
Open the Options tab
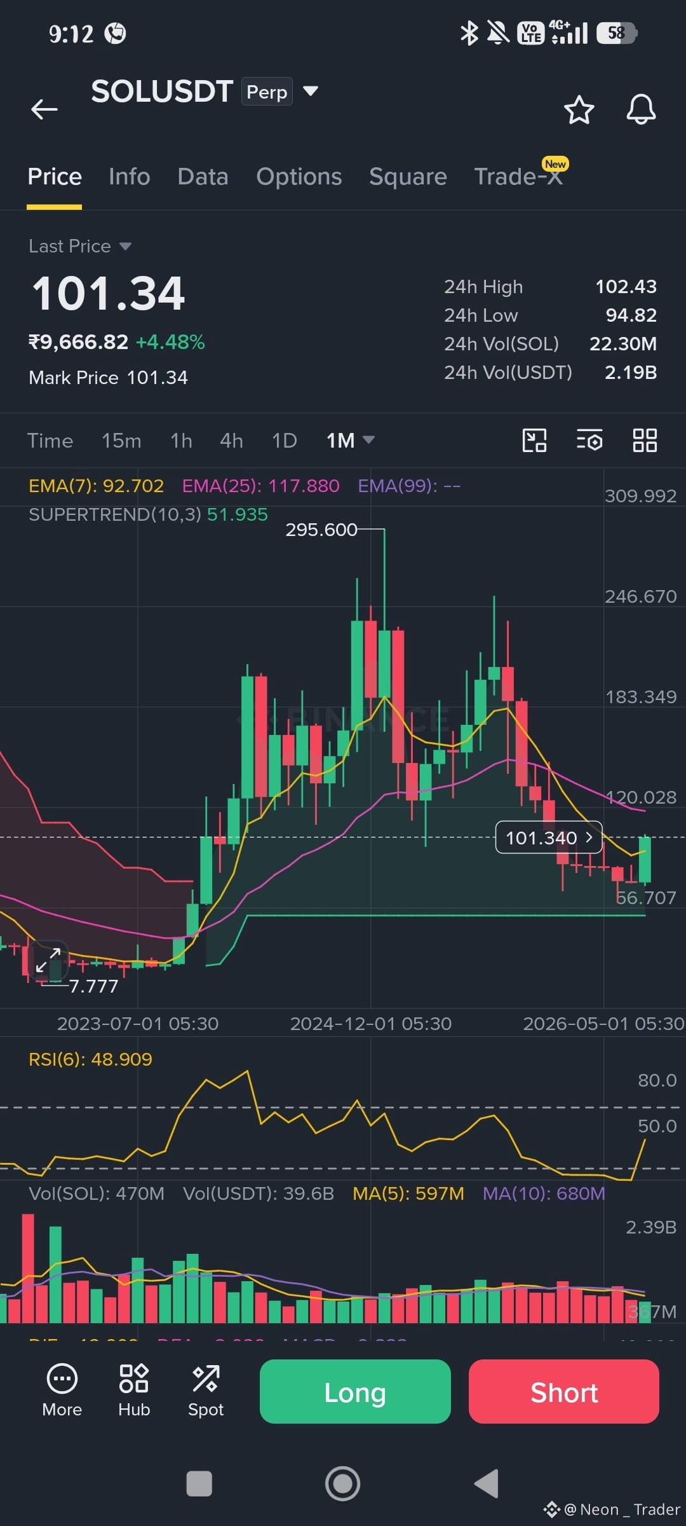click(x=299, y=177)
